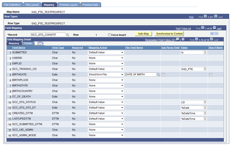Click into the Record input field
Screen dimensions: 231x145
pyautogui.click(x=48, y=35)
